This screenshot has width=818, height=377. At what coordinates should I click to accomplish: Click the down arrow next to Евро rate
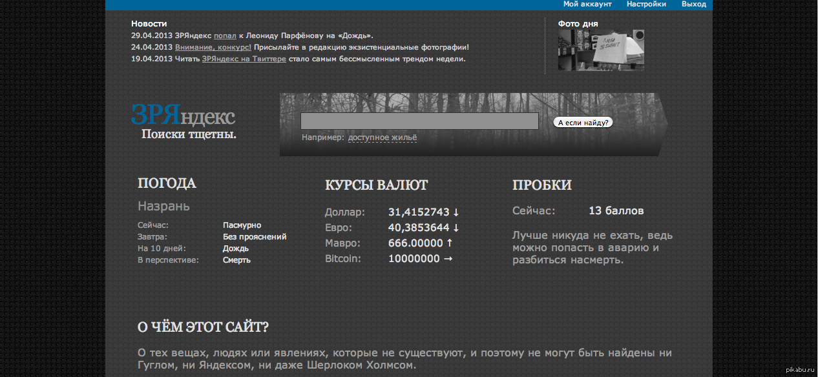pyautogui.click(x=456, y=228)
